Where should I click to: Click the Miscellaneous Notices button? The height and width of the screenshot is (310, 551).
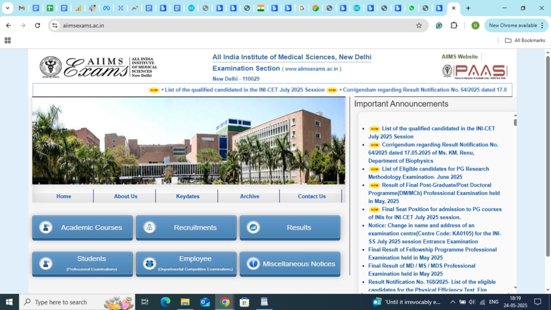pyautogui.click(x=290, y=264)
